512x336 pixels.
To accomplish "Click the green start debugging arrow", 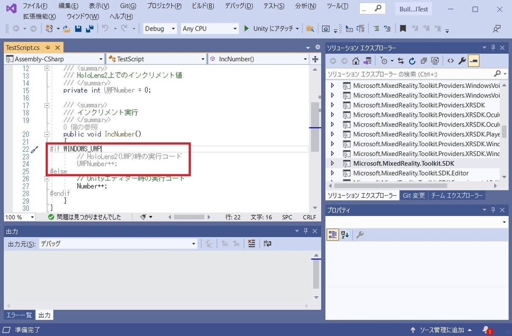I will pyautogui.click(x=246, y=29).
